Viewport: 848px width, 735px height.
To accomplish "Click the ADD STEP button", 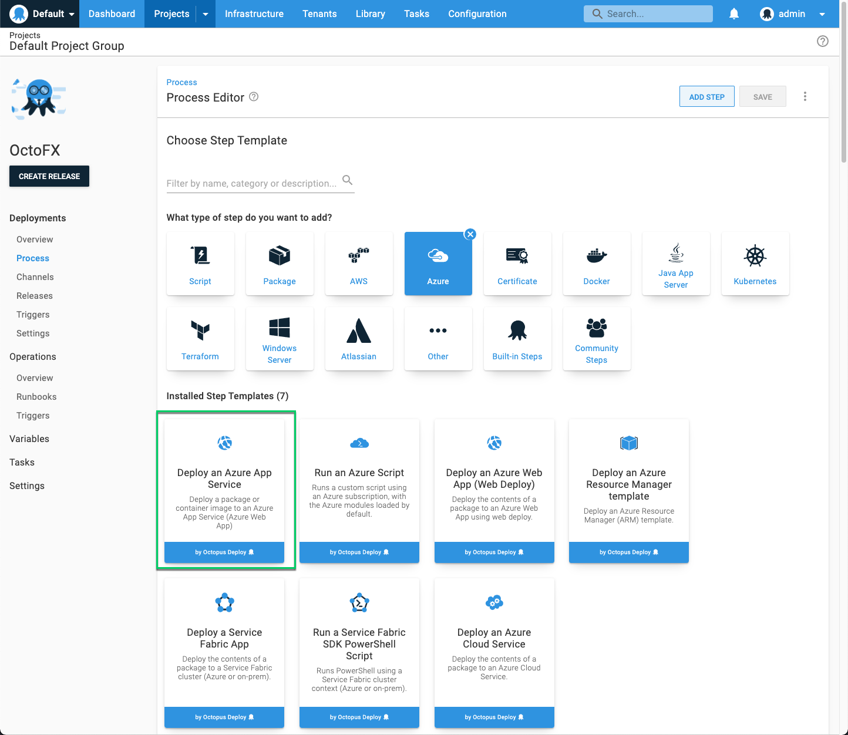I will click(x=706, y=96).
